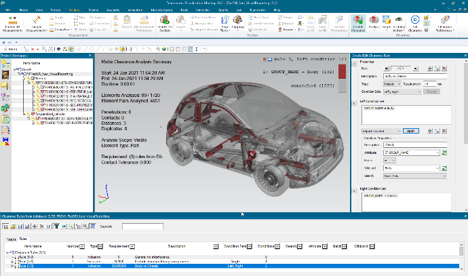This screenshot has height=276, width=468.
Task: Open the Clearance Preferences icon
Action: 445,24
